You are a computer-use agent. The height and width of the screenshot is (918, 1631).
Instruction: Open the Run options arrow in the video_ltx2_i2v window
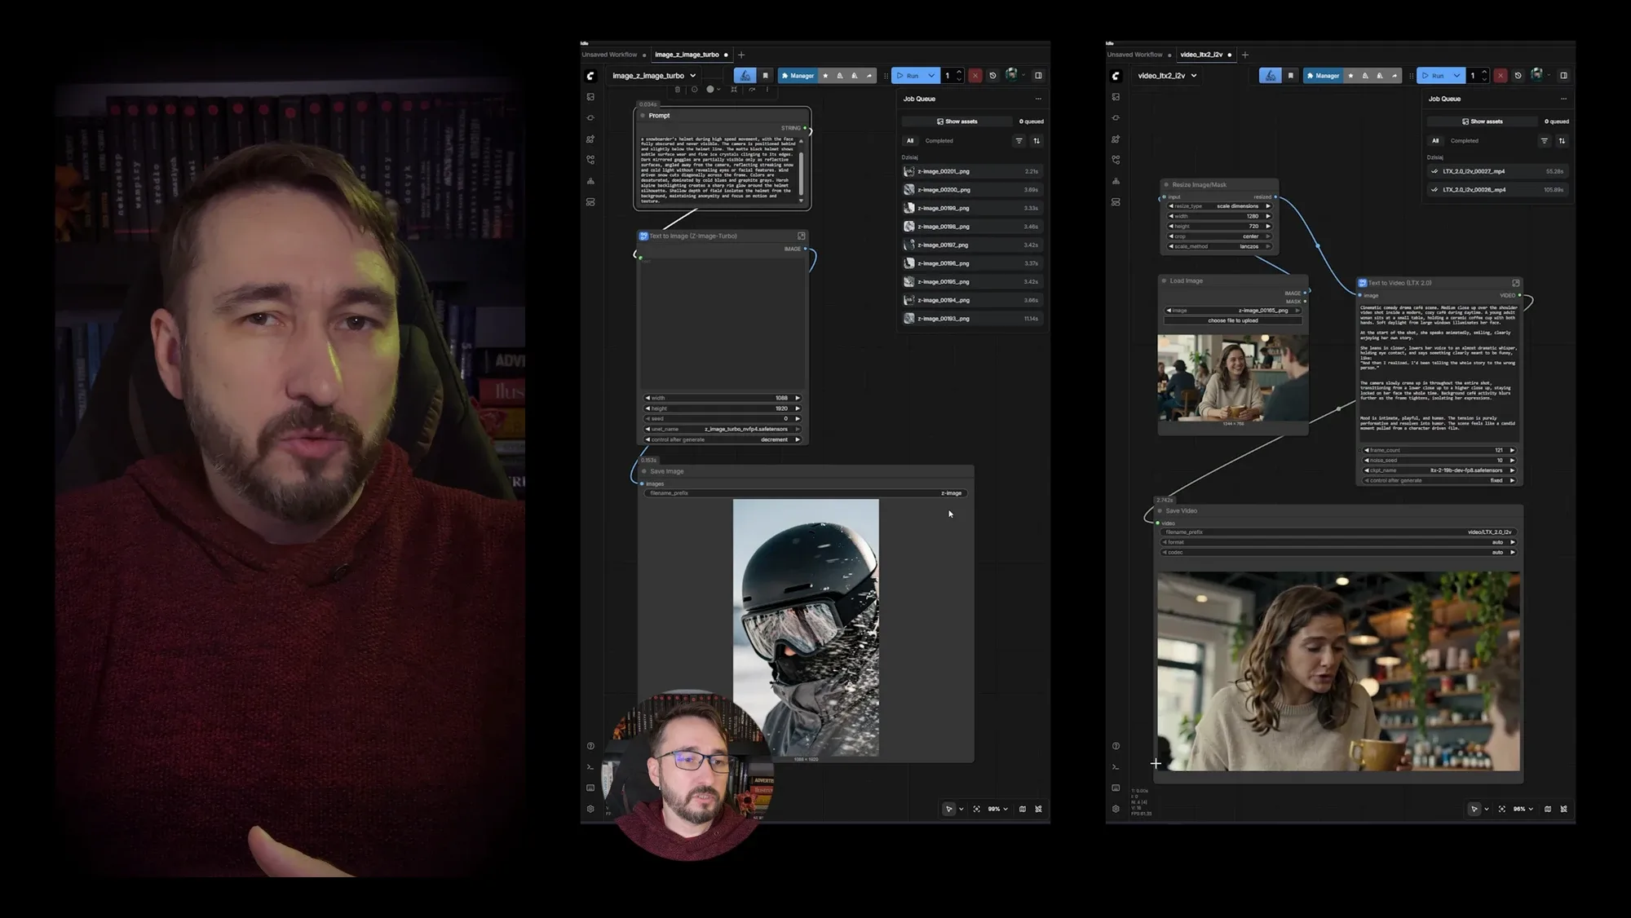(1456, 76)
